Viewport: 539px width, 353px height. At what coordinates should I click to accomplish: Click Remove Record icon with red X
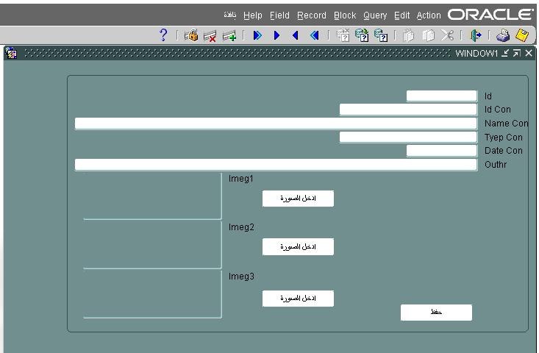pyautogui.click(x=210, y=35)
